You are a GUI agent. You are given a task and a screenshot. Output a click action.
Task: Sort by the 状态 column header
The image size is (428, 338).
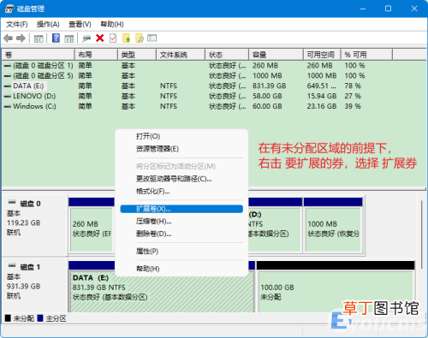coord(227,55)
